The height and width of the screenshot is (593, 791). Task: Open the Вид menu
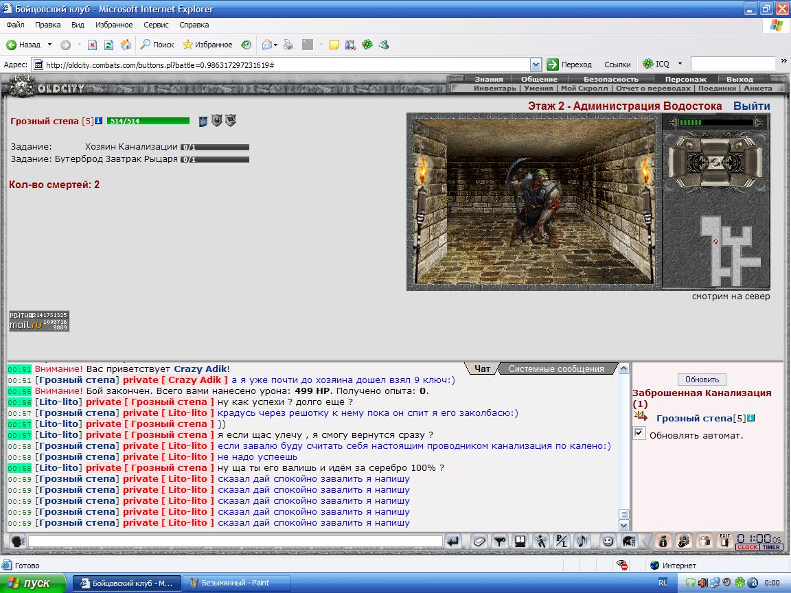(x=78, y=25)
